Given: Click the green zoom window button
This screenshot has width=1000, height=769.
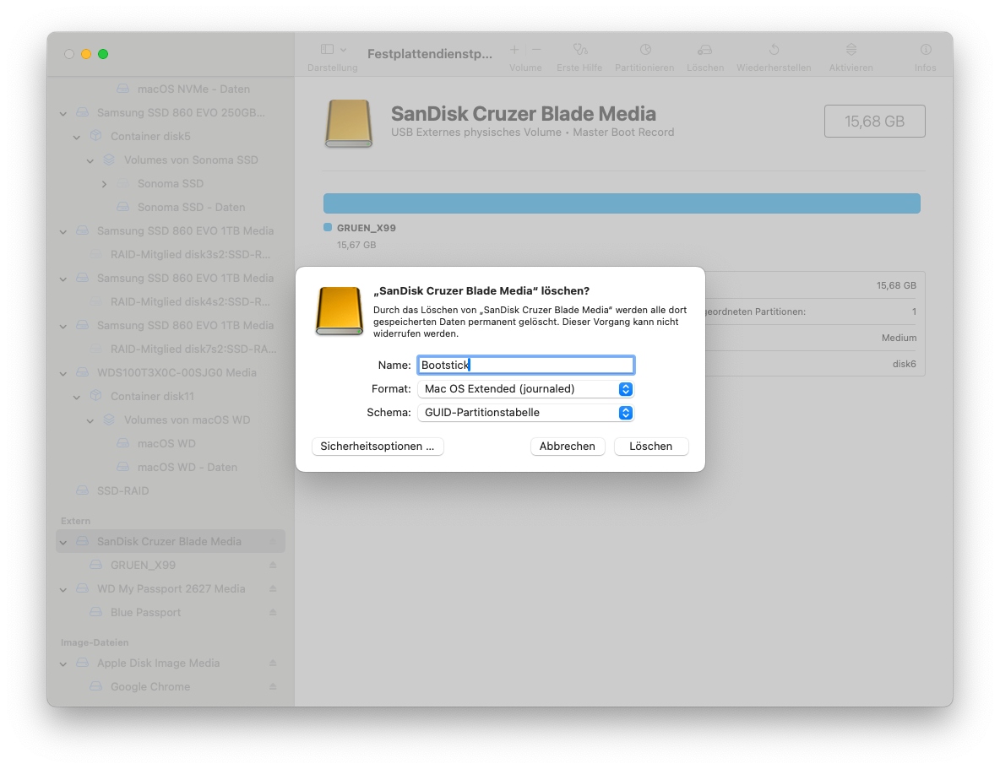Looking at the screenshot, I should pyautogui.click(x=103, y=54).
